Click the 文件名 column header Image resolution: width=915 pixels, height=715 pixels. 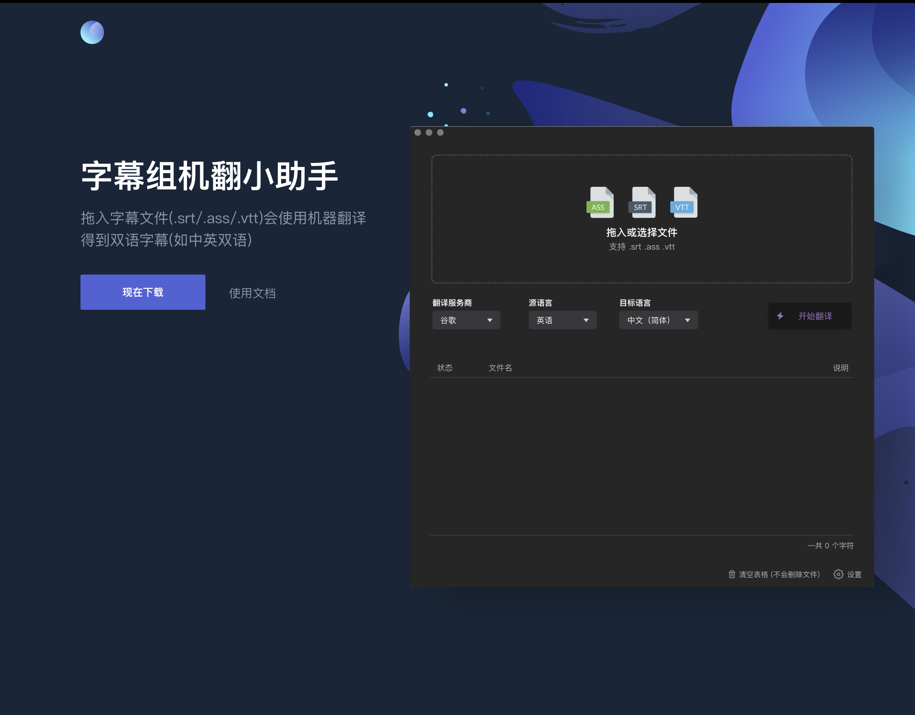click(x=500, y=367)
